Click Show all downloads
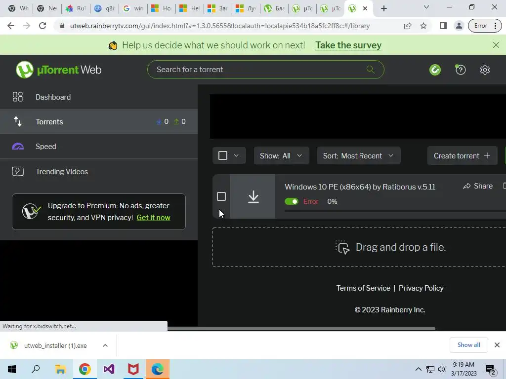Screen dimensions: 506x379 pos(468,345)
